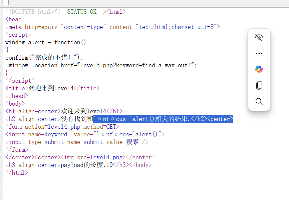Click the <body> tag line

pyautogui.click(x=15, y=104)
